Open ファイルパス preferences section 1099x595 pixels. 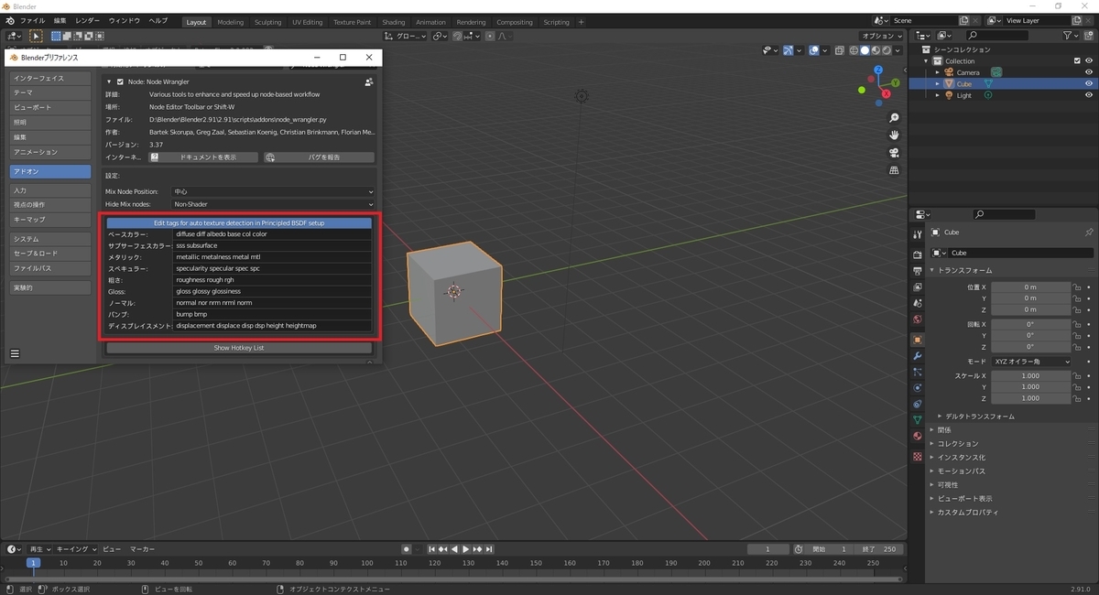click(50, 268)
